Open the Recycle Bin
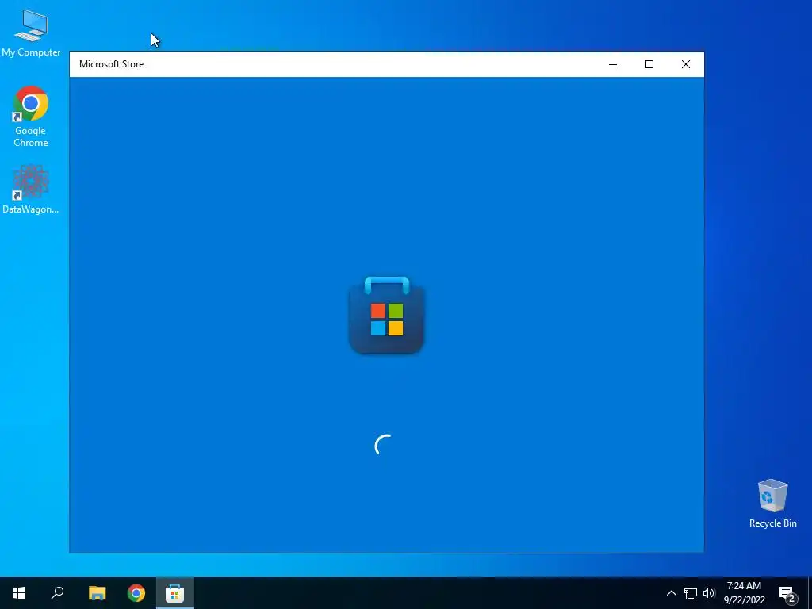Screen dimensions: 812x609 [772, 503]
